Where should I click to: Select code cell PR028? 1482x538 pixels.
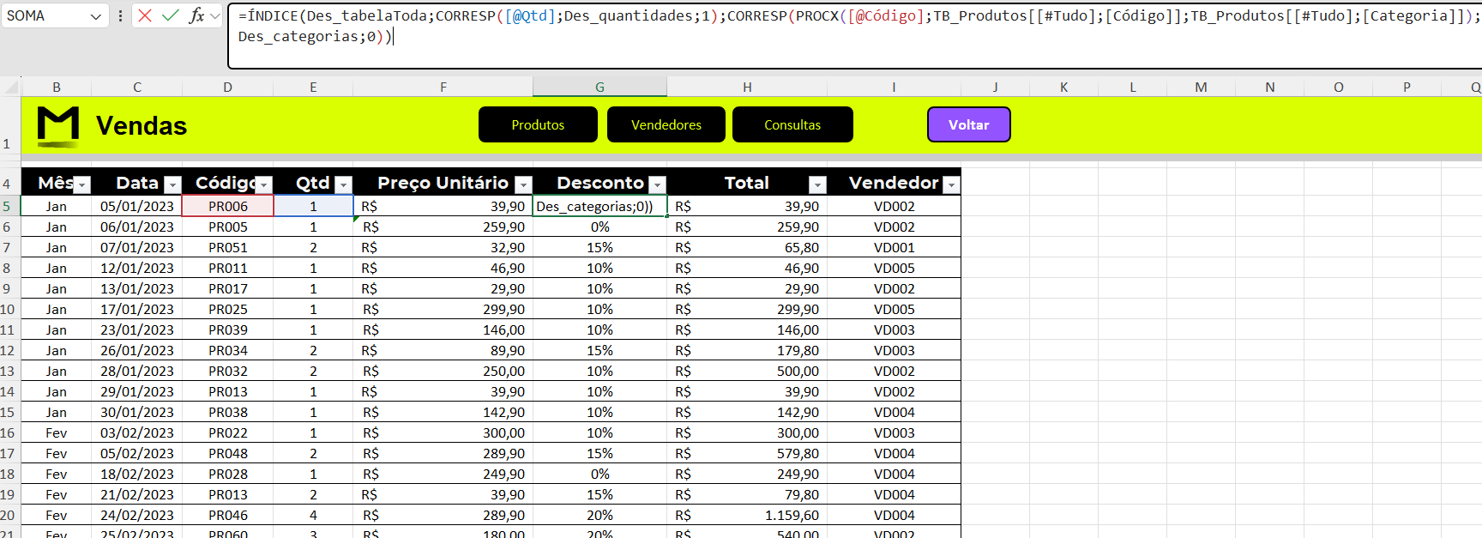pyautogui.click(x=227, y=474)
